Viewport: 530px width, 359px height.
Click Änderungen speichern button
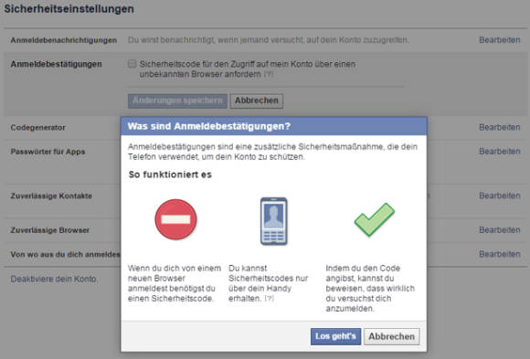(177, 100)
